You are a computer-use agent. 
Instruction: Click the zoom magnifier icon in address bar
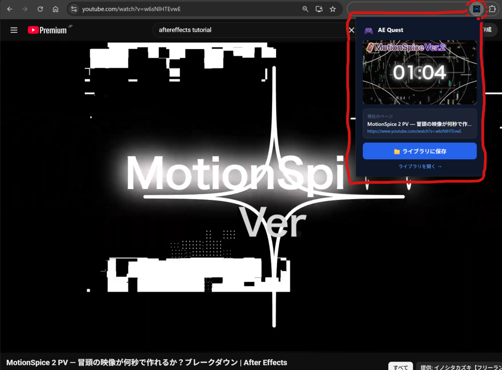(305, 8)
